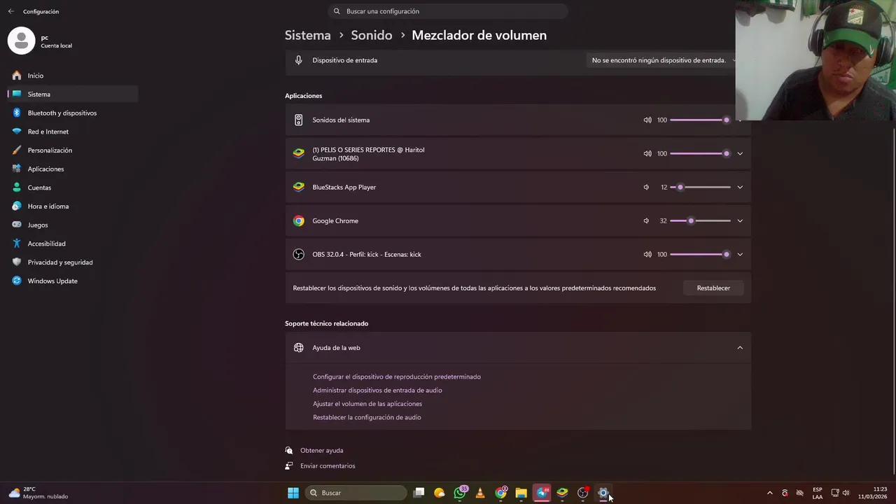Screen dimensions: 896x504
Task: Click Enviar comentarios
Action: pos(328,465)
